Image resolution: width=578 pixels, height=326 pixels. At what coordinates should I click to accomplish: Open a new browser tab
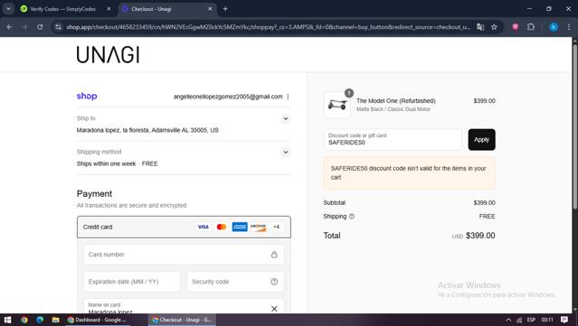click(x=225, y=9)
